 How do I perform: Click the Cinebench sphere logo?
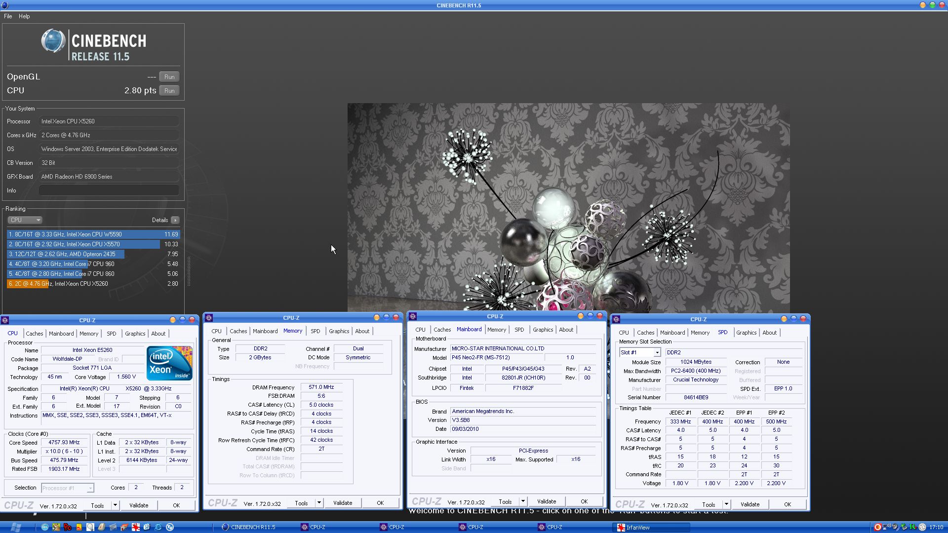tap(53, 41)
